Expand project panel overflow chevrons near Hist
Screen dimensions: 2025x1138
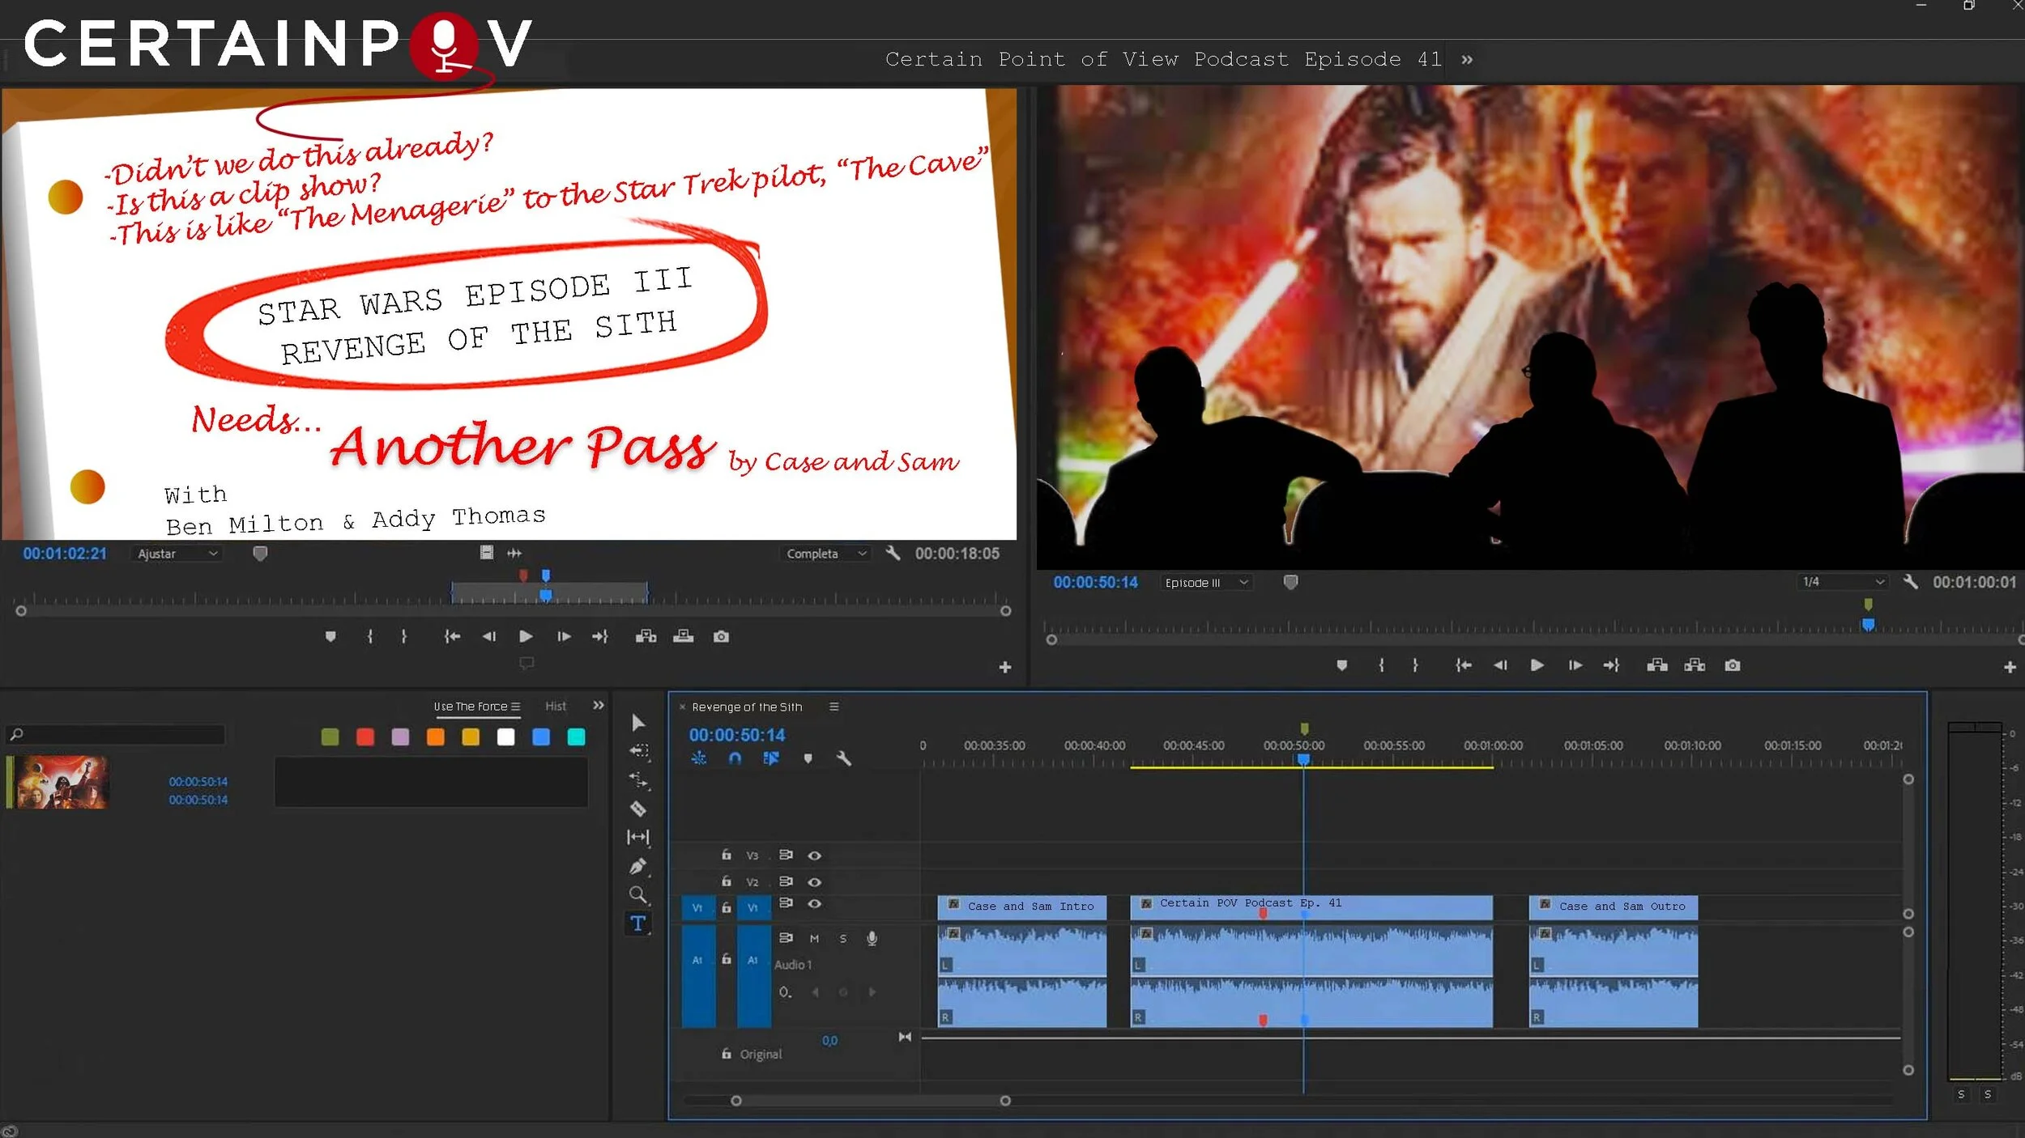(598, 706)
